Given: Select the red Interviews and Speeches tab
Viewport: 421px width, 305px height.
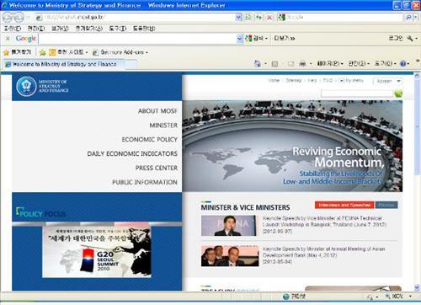Looking at the screenshot, I should (344, 205).
